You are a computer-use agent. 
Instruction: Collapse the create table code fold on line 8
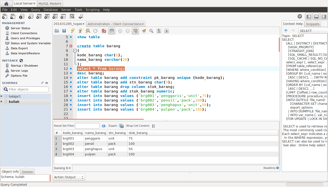75,51
